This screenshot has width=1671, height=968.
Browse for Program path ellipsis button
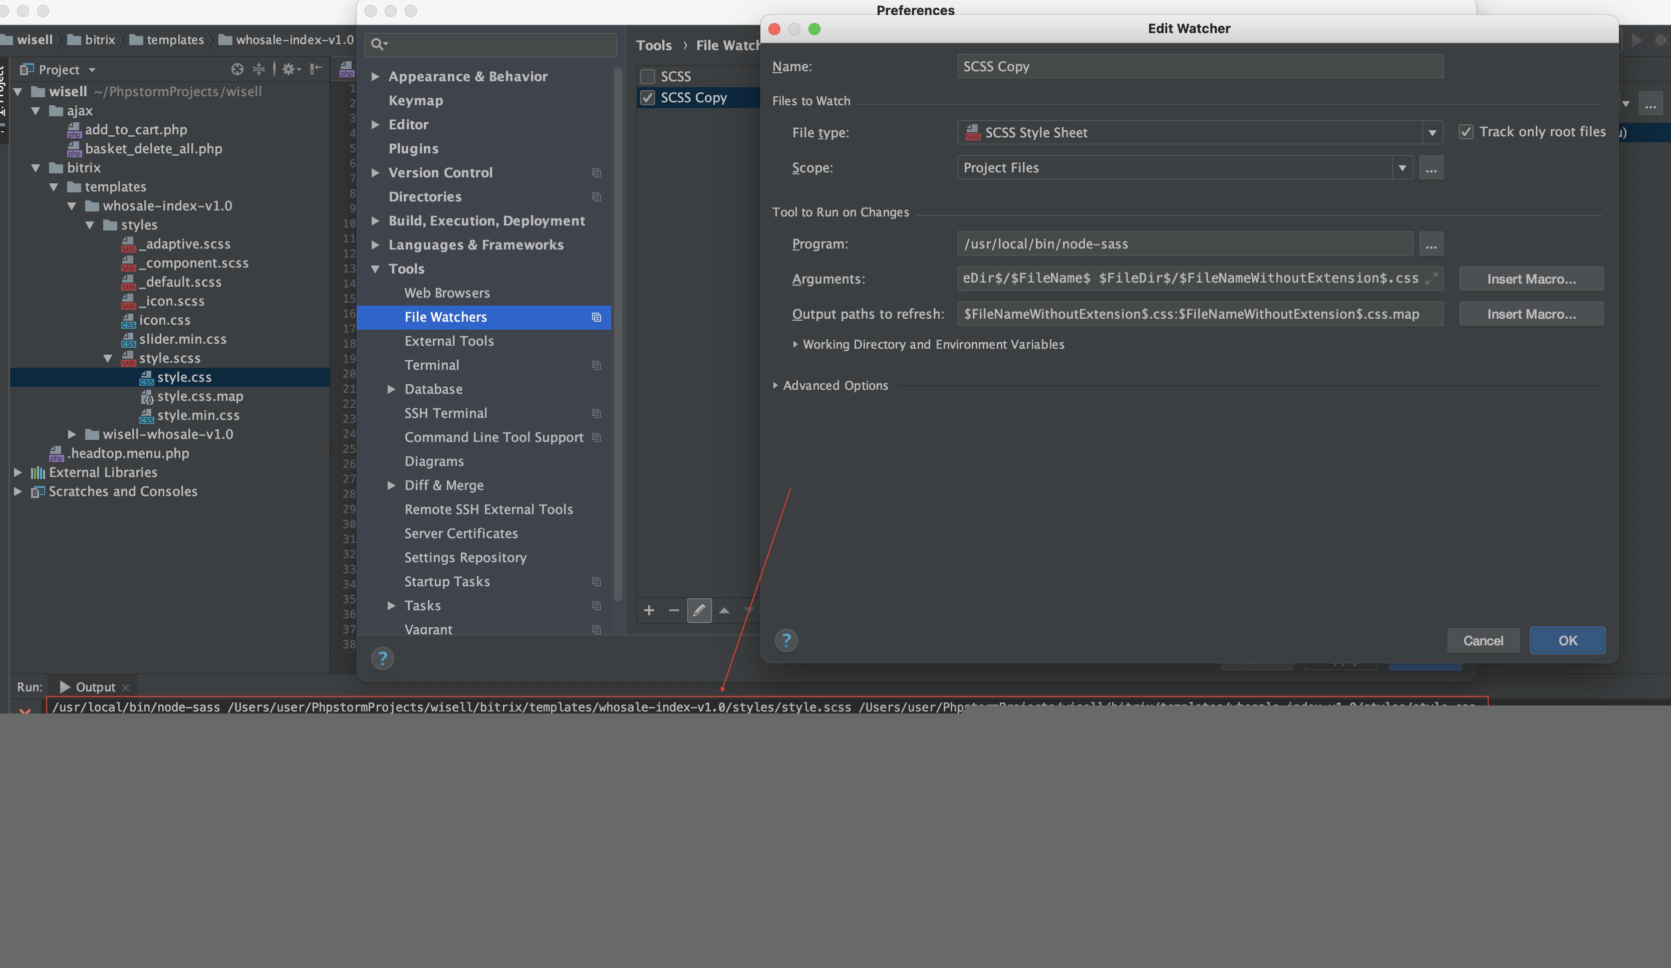pyautogui.click(x=1431, y=244)
